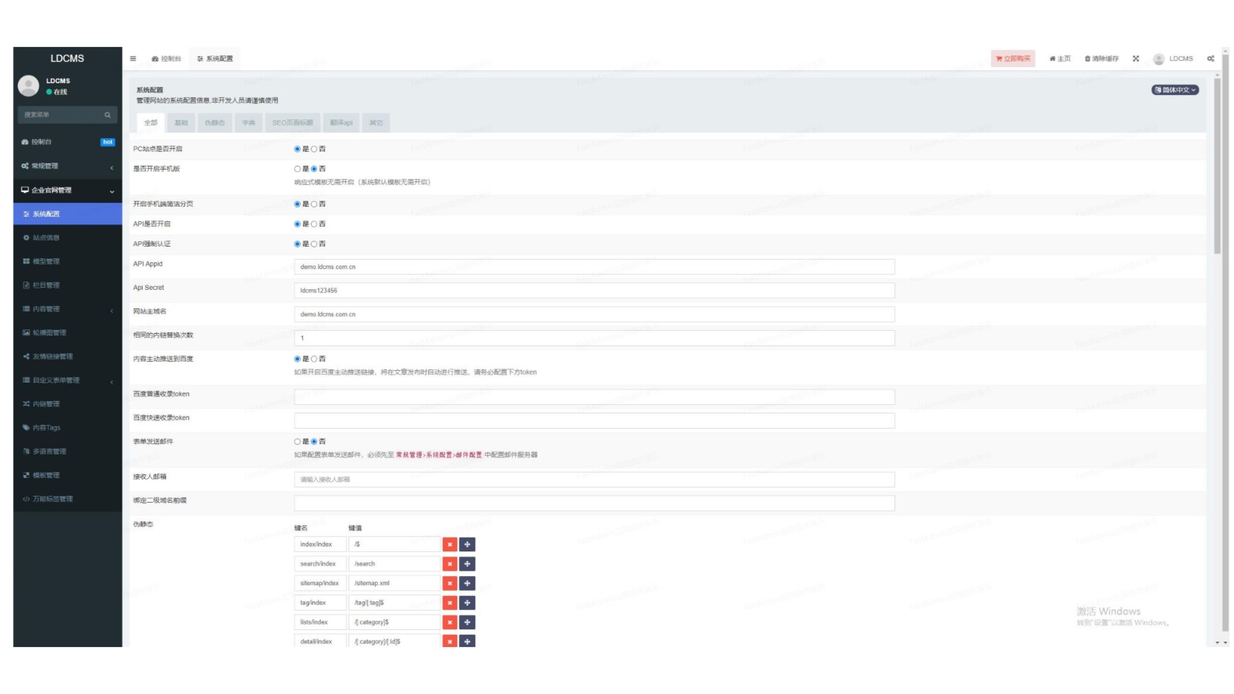Switch to the 翻译api config tab
Image resolution: width=1234 pixels, height=694 pixels.
(x=341, y=123)
